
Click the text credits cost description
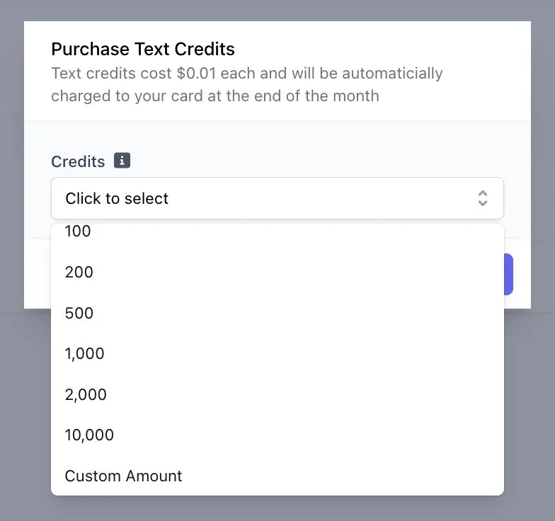pos(246,84)
